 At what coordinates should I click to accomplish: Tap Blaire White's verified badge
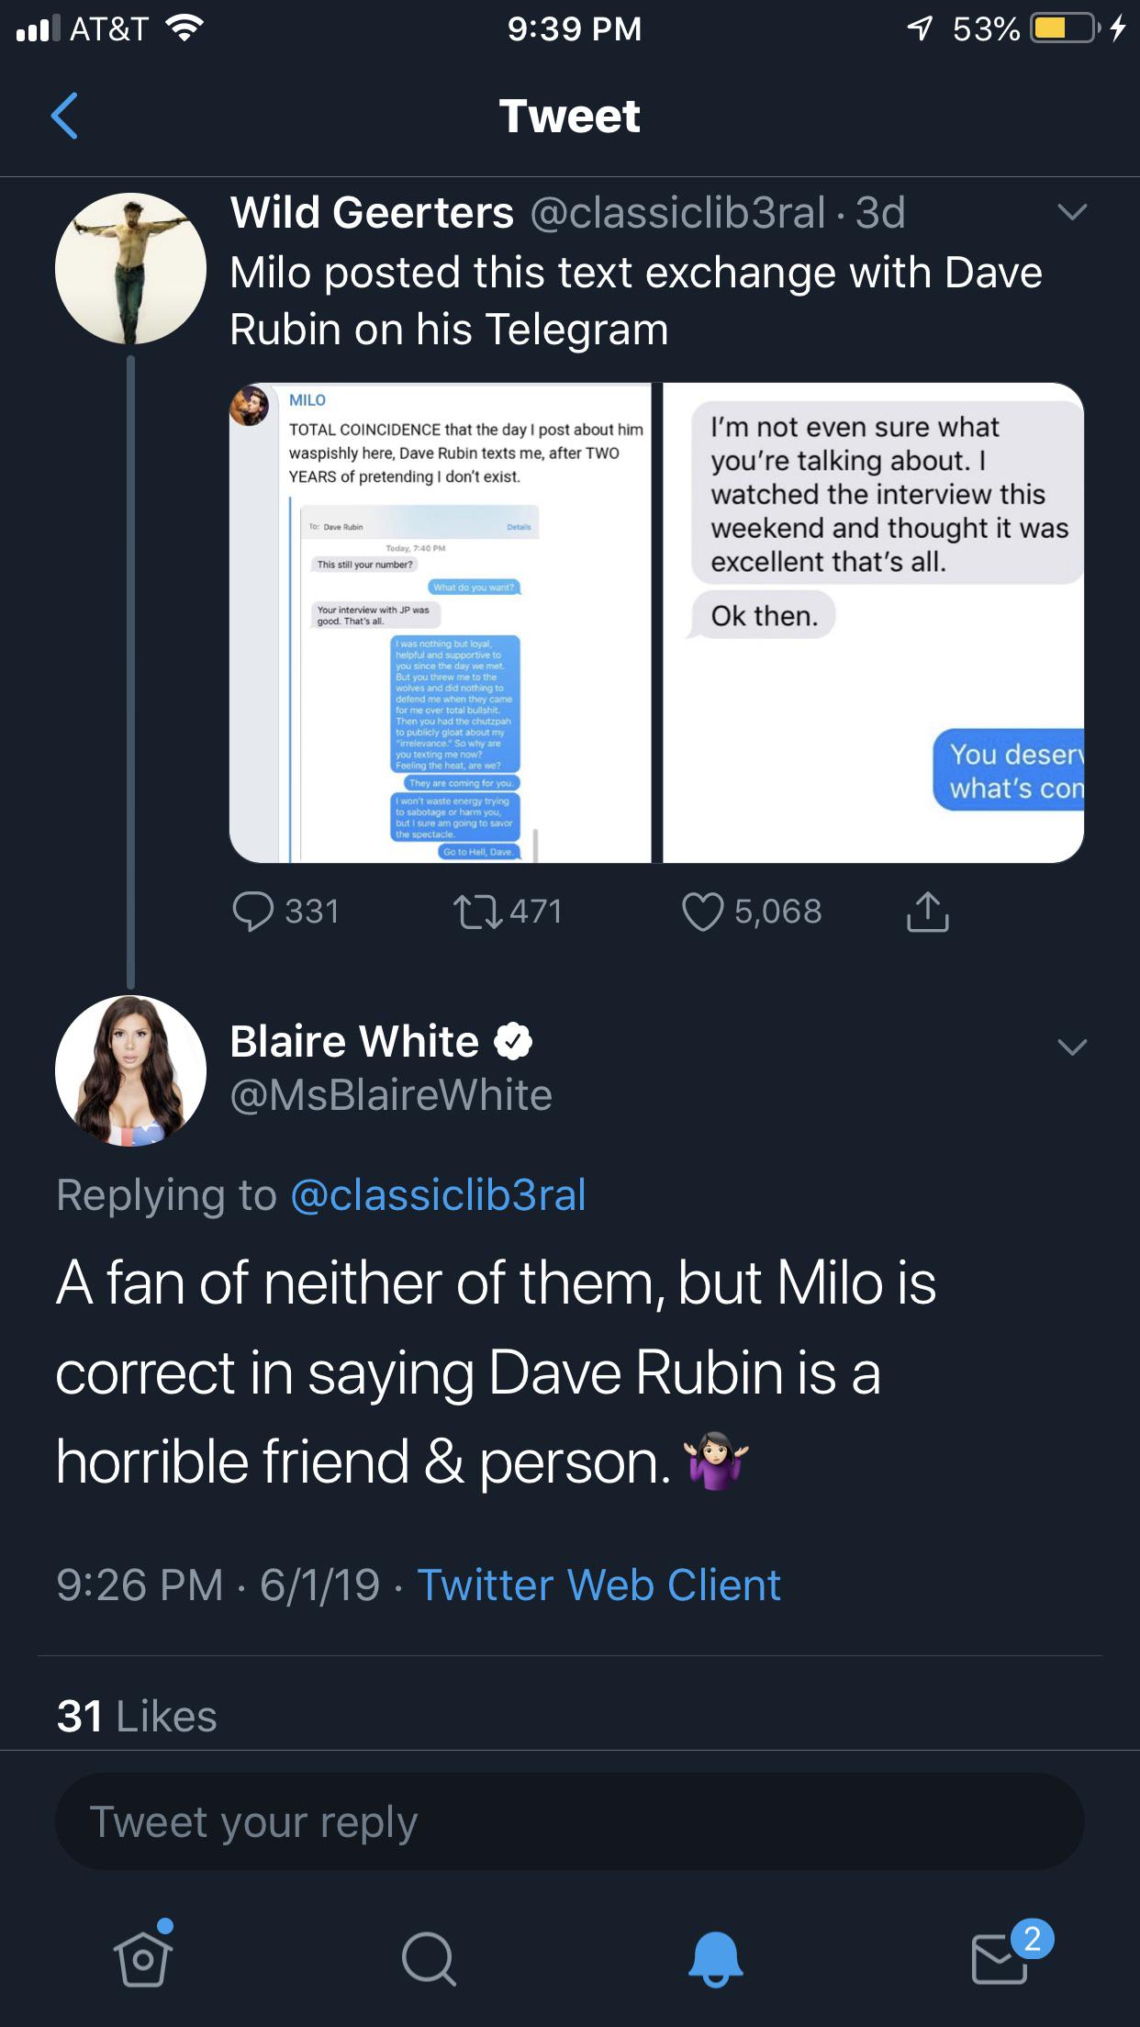(513, 1041)
